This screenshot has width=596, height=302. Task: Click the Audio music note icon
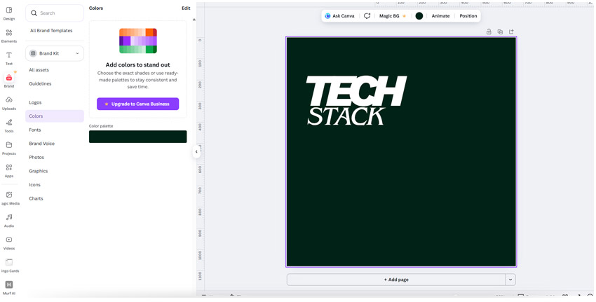9,218
